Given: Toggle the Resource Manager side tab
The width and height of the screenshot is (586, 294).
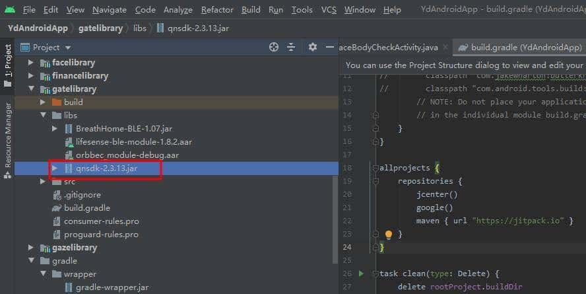Looking at the screenshot, I should tap(7, 141).
